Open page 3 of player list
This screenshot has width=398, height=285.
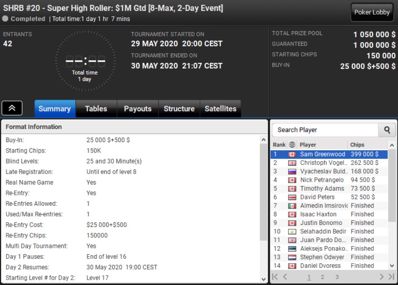pyautogui.click(x=337, y=277)
